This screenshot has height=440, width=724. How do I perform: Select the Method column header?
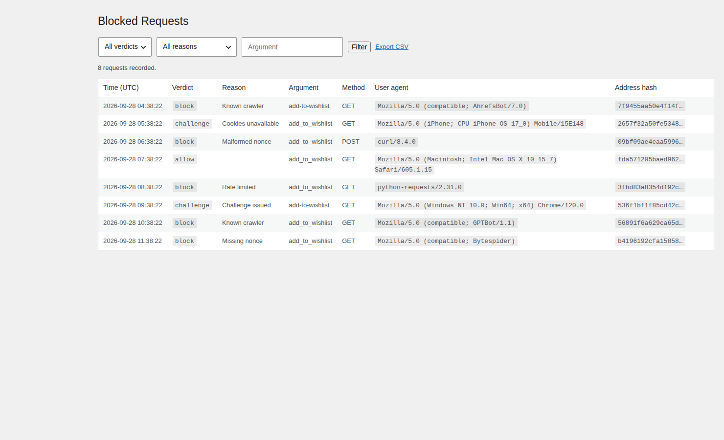tap(353, 88)
